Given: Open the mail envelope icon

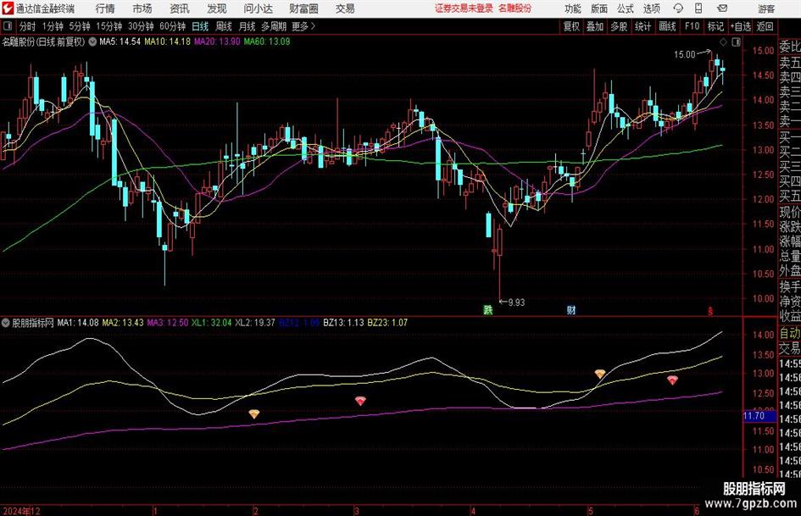Looking at the screenshot, I should click(722, 8).
